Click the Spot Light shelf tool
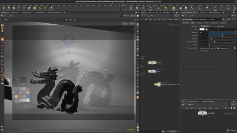 137,8
